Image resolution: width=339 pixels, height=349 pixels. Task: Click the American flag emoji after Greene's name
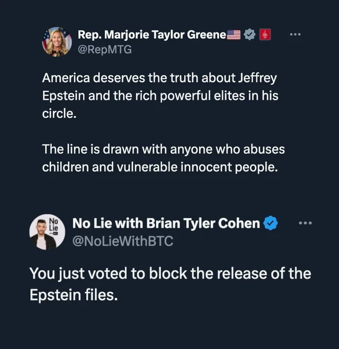point(234,36)
